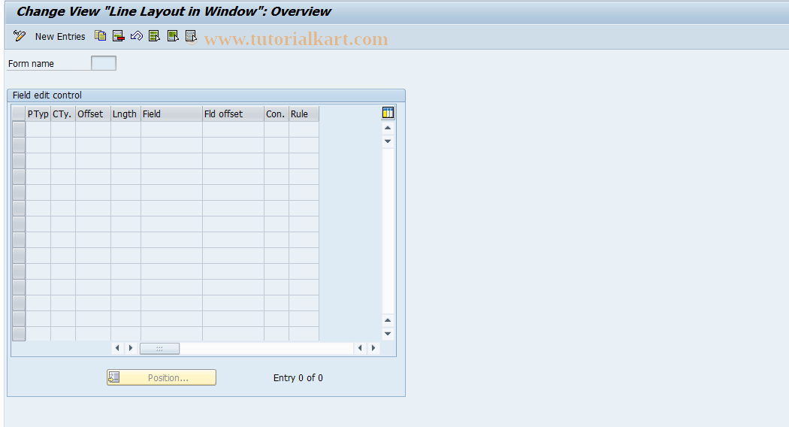Screen dimensions: 789x427
Task: Click the Field column header
Action: coord(171,114)
